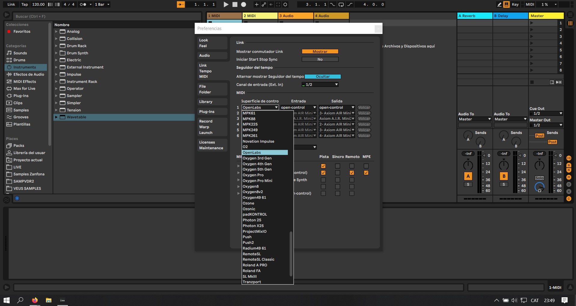Click the Tap tempo button

click(x=25, y=5)
